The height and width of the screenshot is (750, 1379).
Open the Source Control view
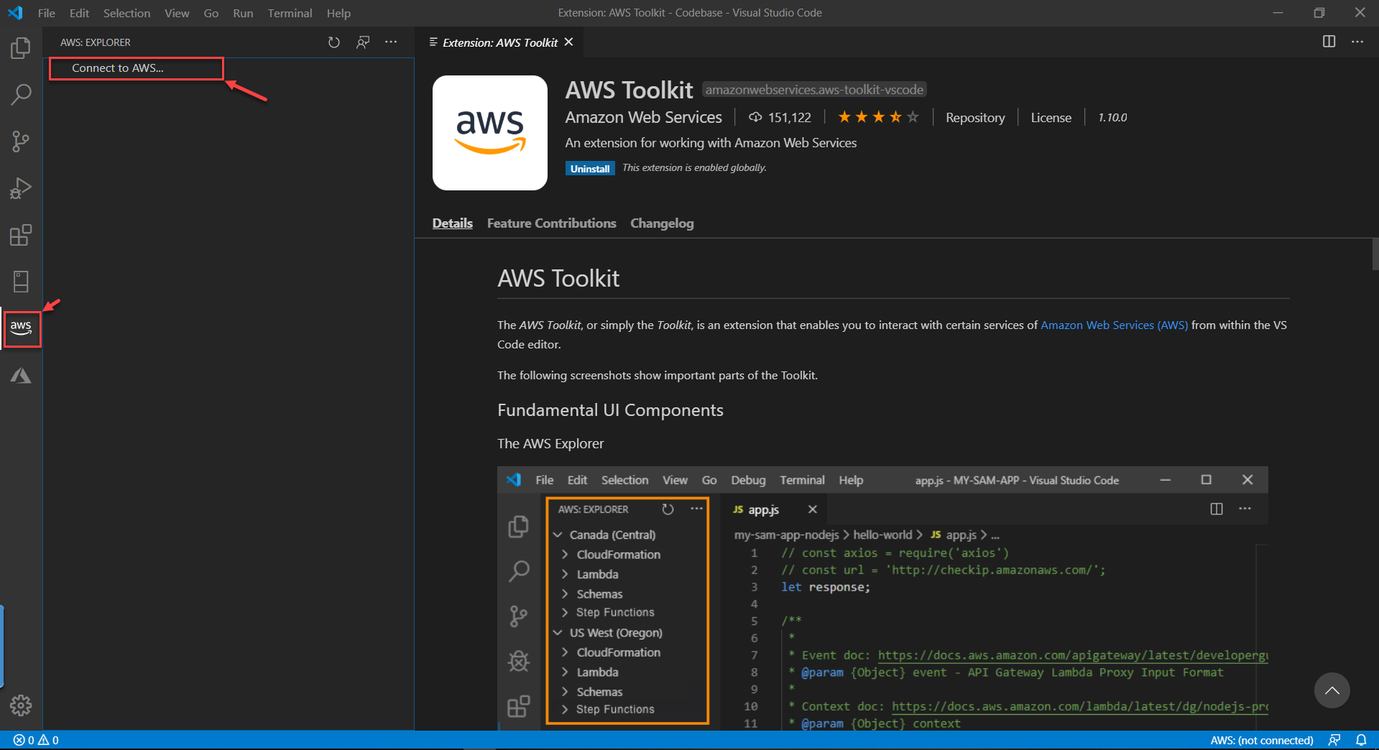(21, 142)
